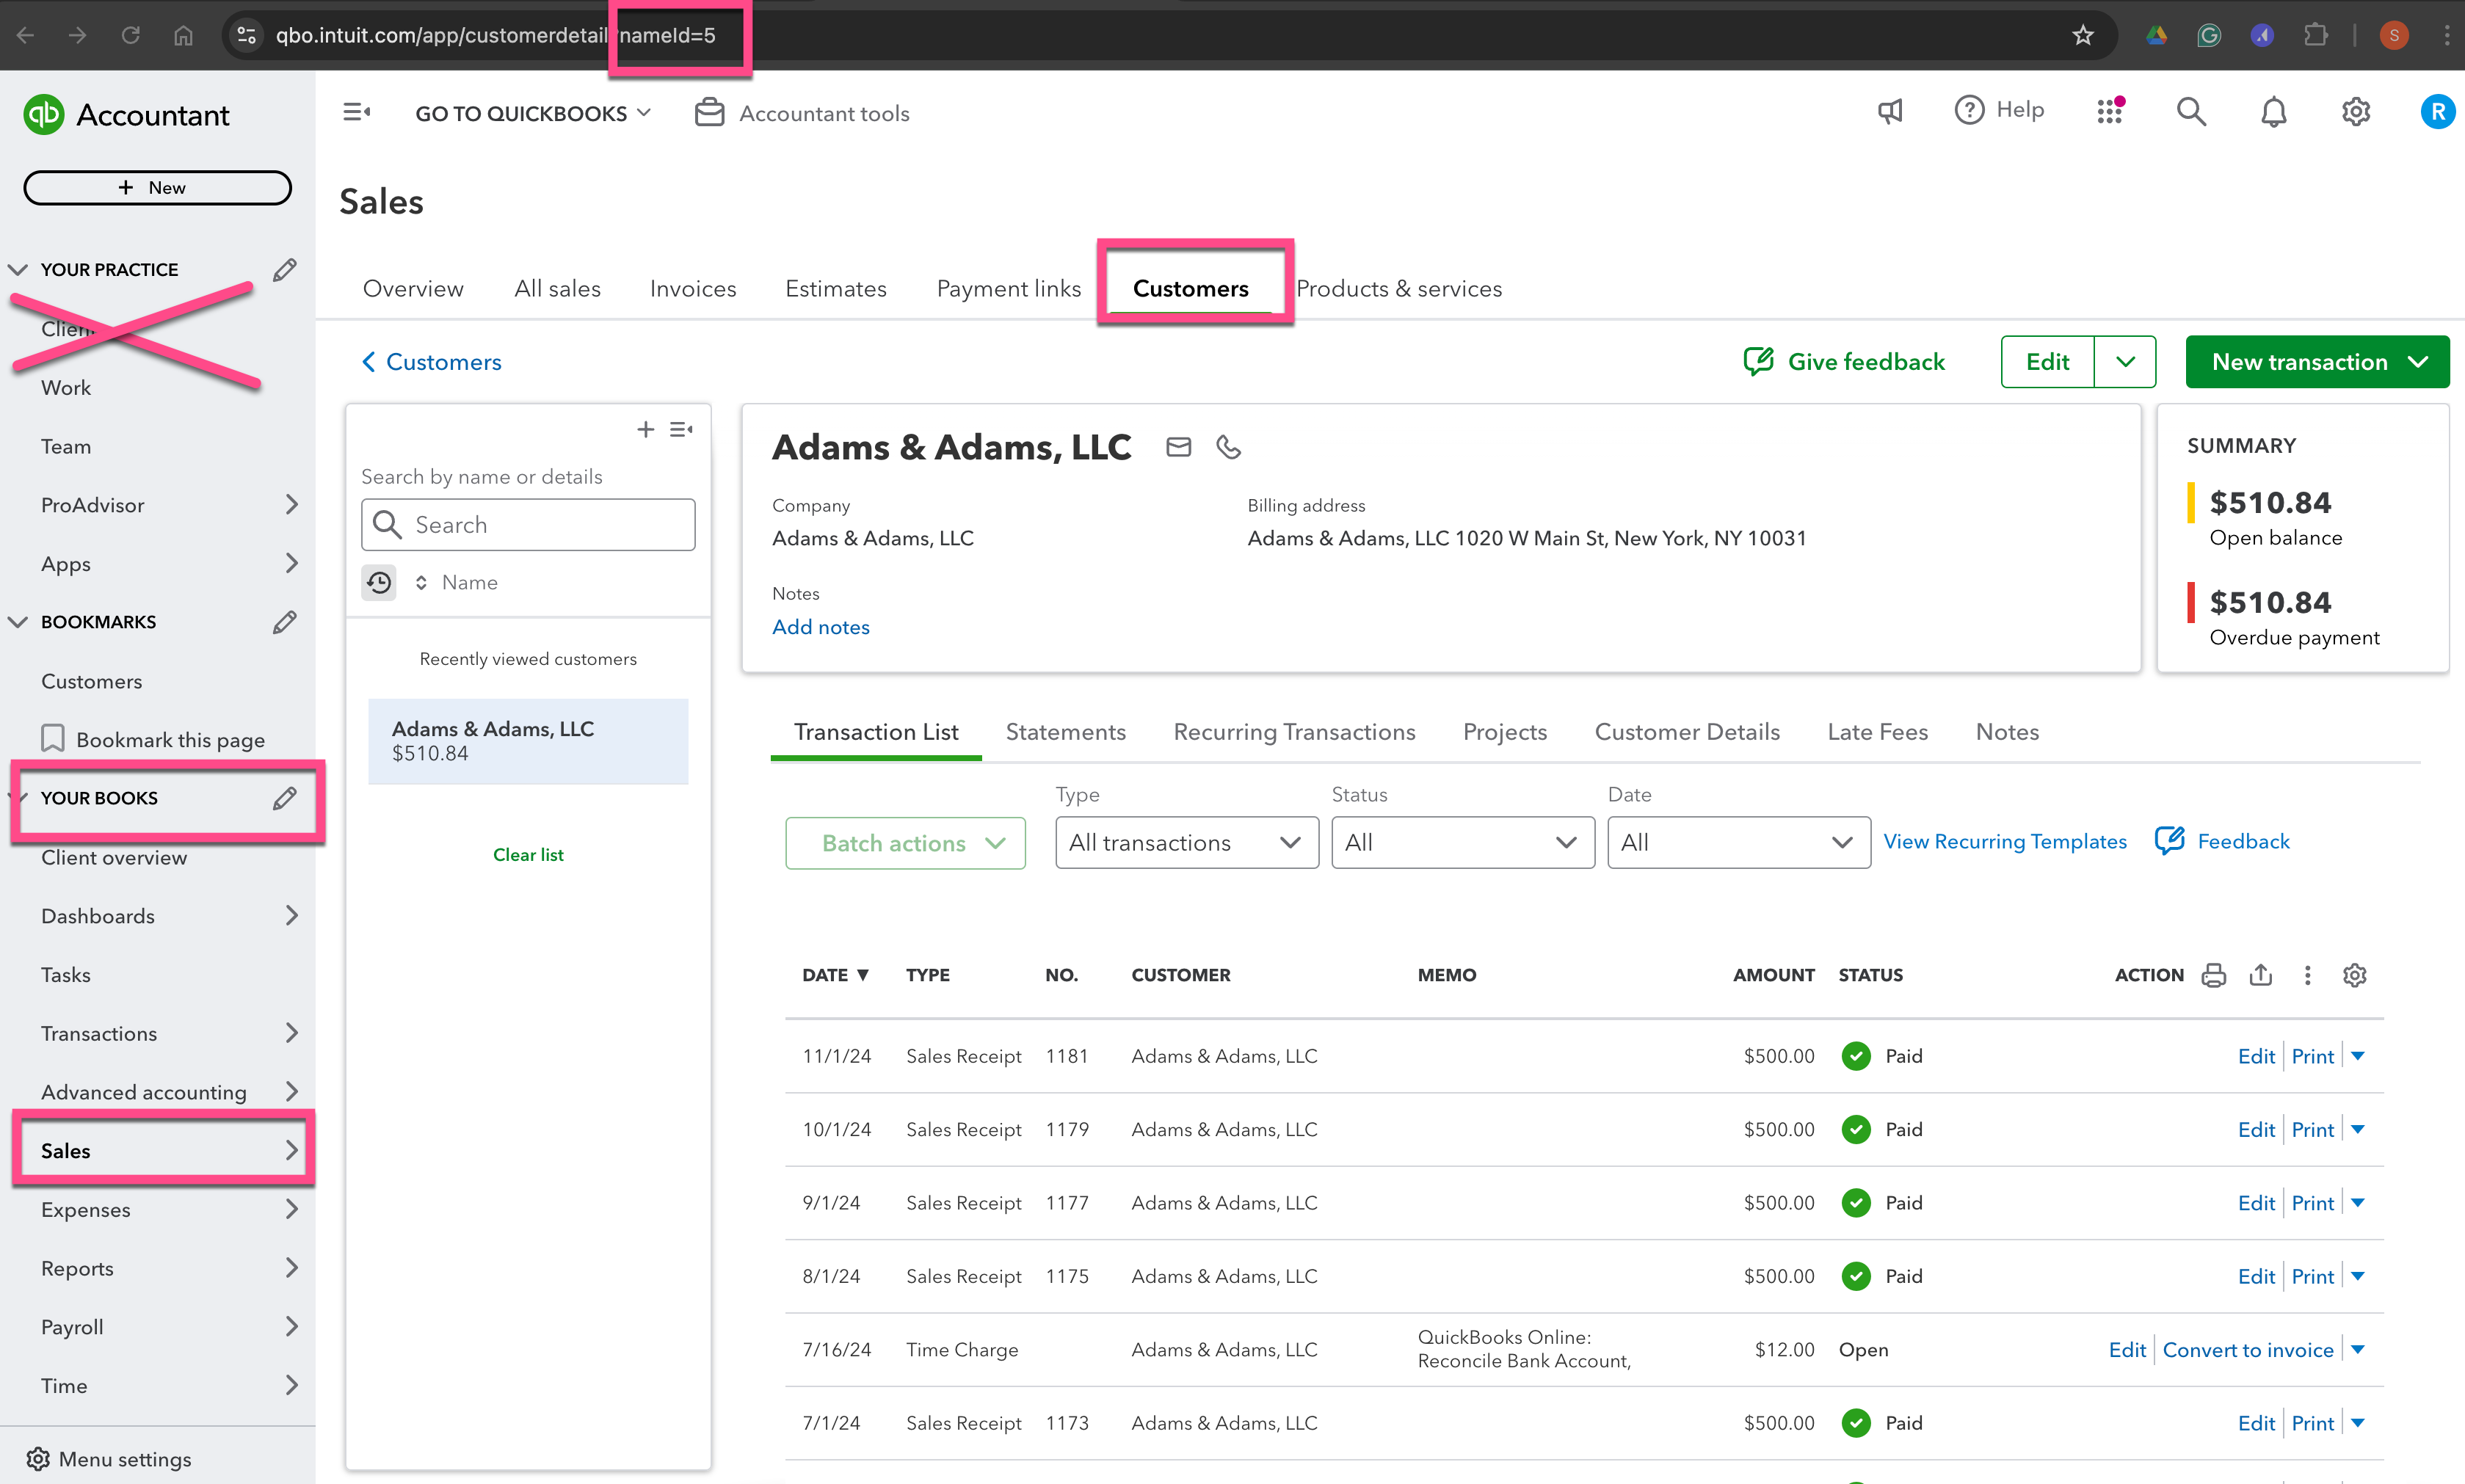Open Help from the top bar
2465x1484 pixels.
coord(1999,110)
